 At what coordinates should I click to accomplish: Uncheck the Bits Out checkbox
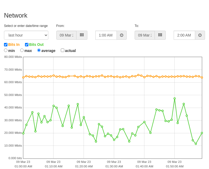point(27,45)
